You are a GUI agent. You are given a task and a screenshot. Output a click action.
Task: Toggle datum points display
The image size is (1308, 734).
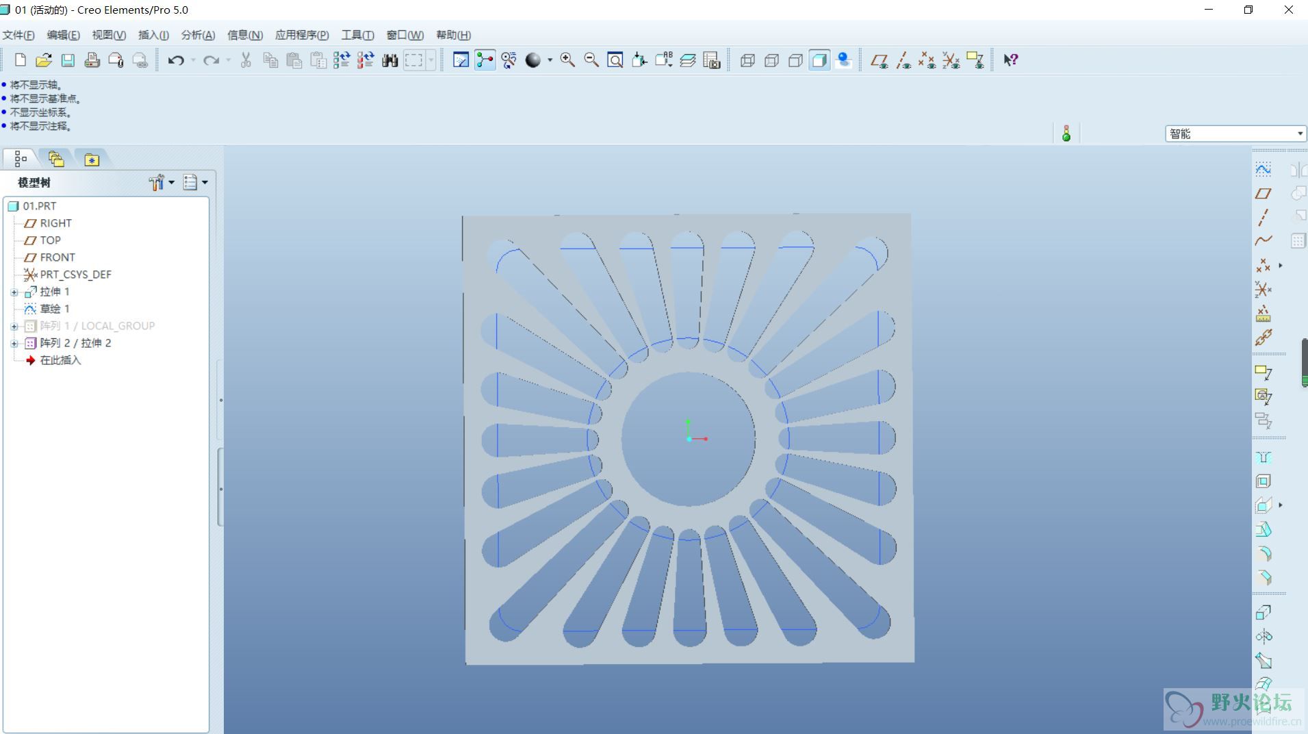pos(927,60)
